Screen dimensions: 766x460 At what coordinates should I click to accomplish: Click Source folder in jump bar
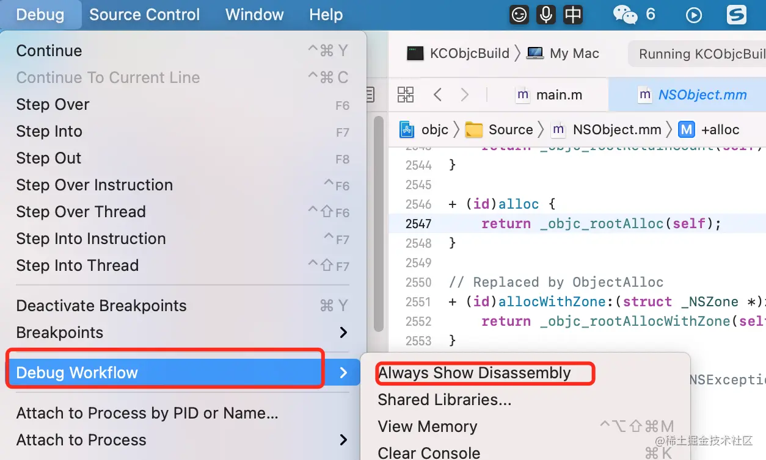coord(499,129)
